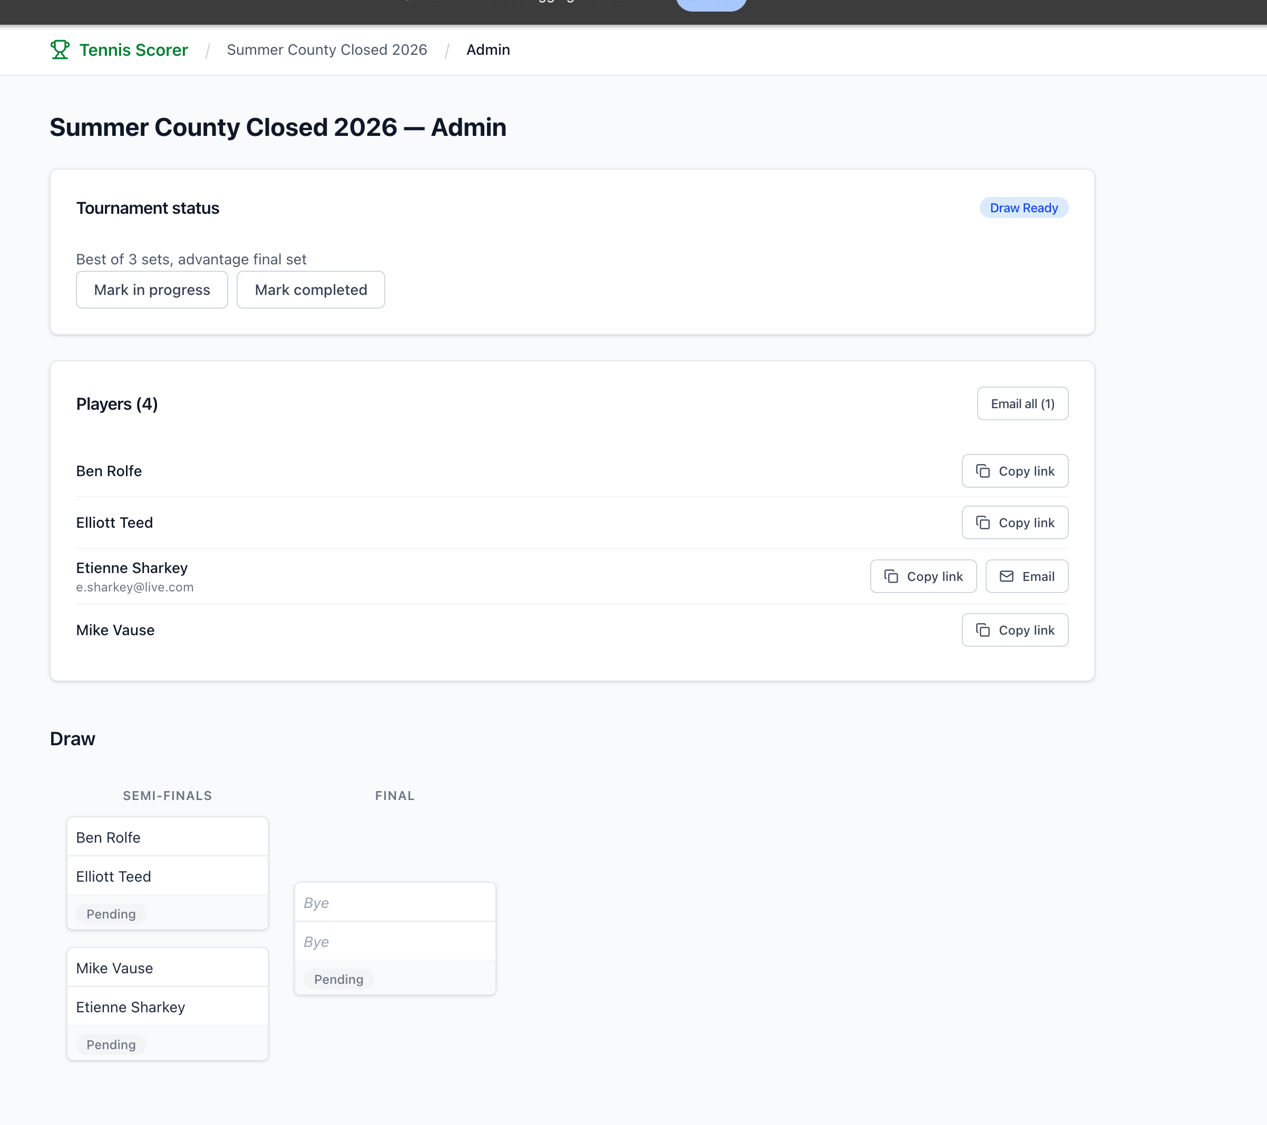Click Pending badge under Vause vs Sharkey
The height and width of the screenshot is (1125, 1267).
[111, 1044]
